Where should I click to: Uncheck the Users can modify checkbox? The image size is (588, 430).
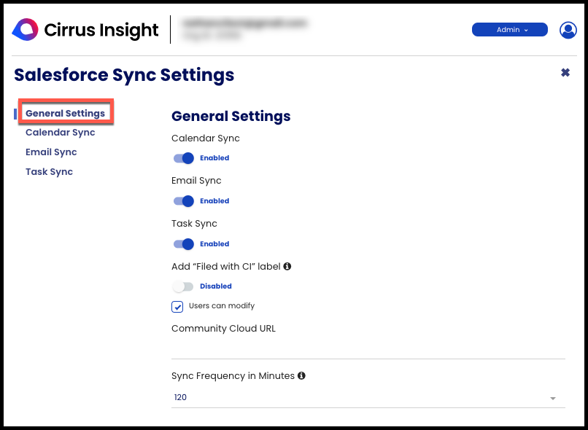point(177,306)
